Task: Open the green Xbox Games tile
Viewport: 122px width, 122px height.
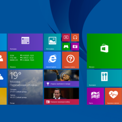Action: coord(66,47)
